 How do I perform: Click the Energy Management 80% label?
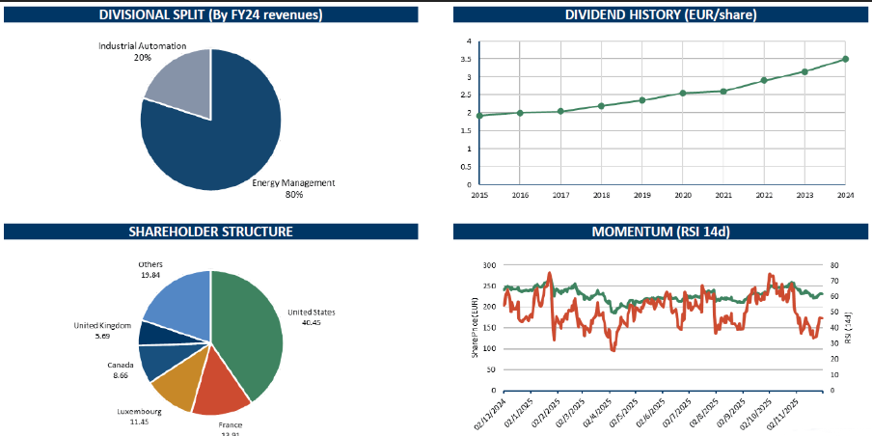point(293,188)
